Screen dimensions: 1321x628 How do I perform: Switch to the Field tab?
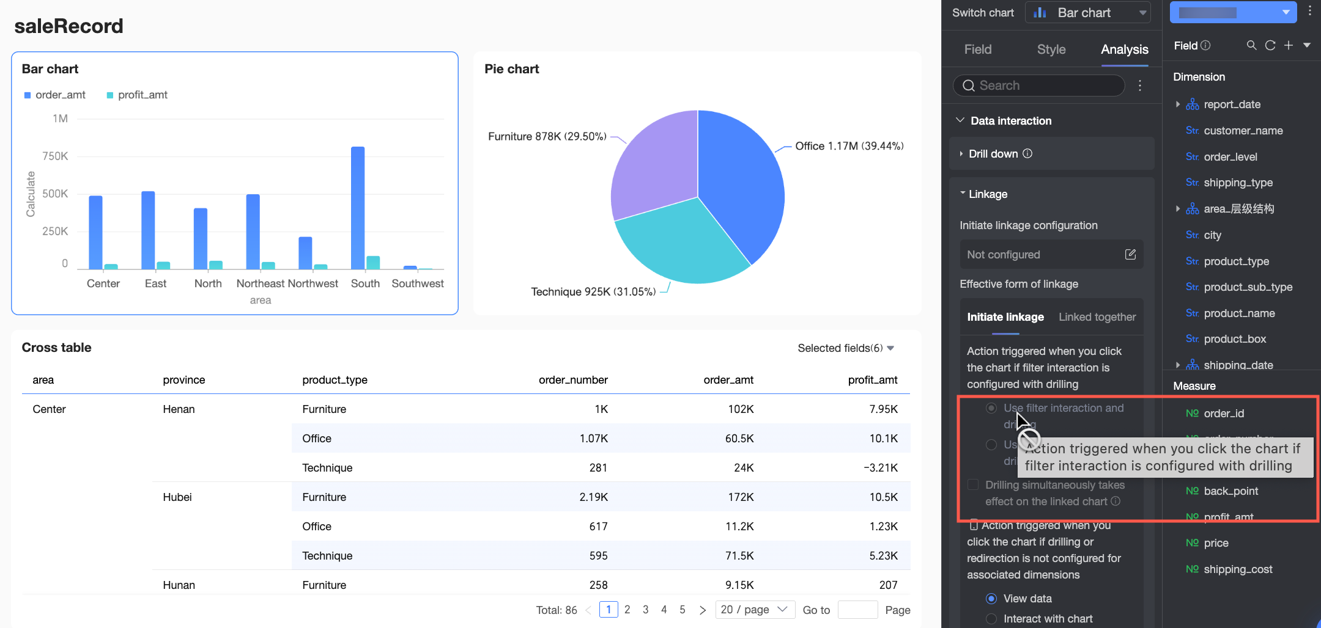978,49
